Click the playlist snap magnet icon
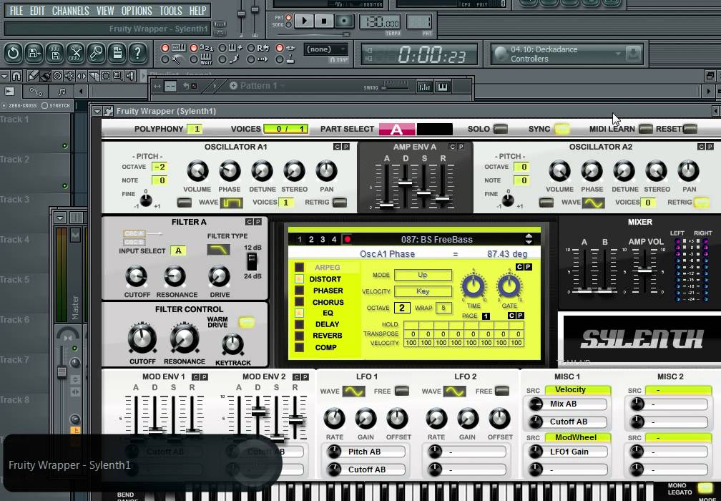The image size is (721, 501). point(16,75)
